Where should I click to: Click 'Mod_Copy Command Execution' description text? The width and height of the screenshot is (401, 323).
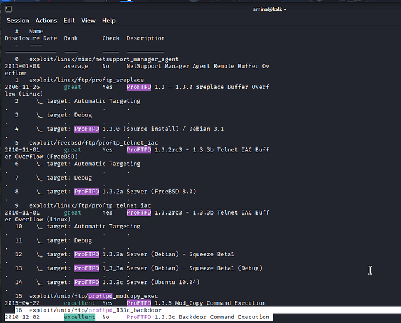pos(220,303)
